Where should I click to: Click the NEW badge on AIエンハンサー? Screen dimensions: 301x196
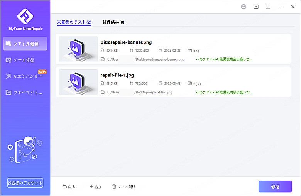tap(42, 72)
